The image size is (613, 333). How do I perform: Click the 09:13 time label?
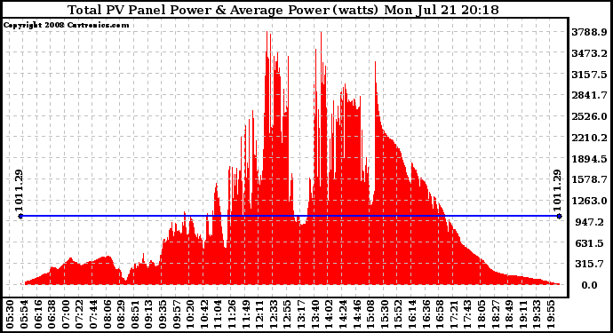148,314
